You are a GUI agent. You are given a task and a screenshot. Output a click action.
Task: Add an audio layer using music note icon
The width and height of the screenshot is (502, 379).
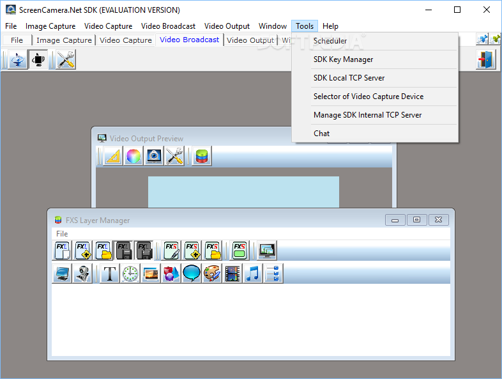[x=254, y=274]
